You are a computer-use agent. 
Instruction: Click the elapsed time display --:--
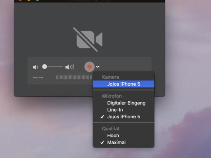pos(38,78)
